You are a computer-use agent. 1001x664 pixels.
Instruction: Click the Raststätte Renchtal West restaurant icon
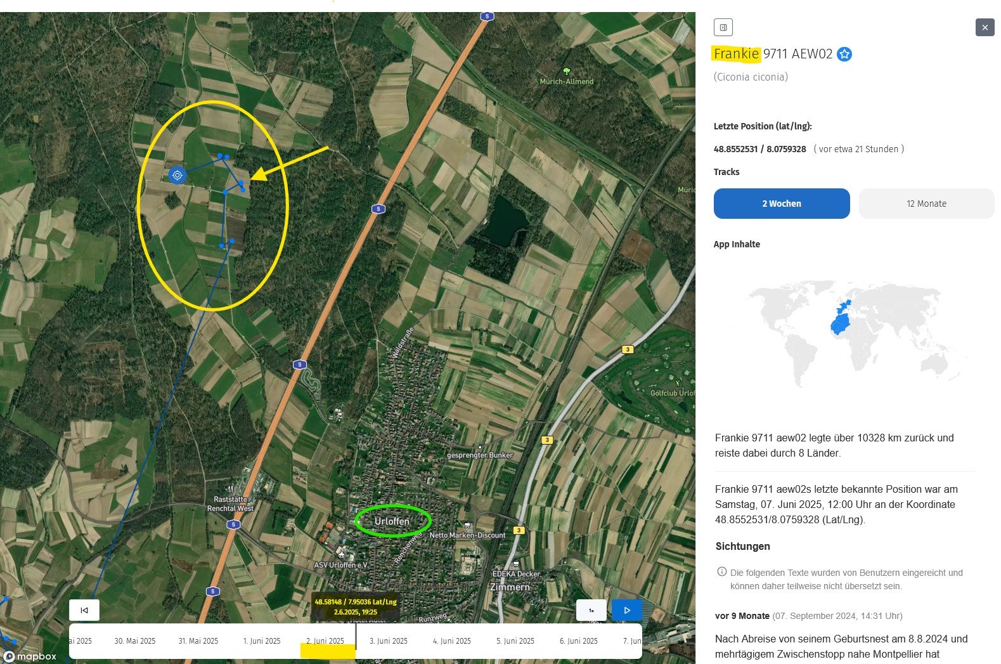click(x=231, y=489)
